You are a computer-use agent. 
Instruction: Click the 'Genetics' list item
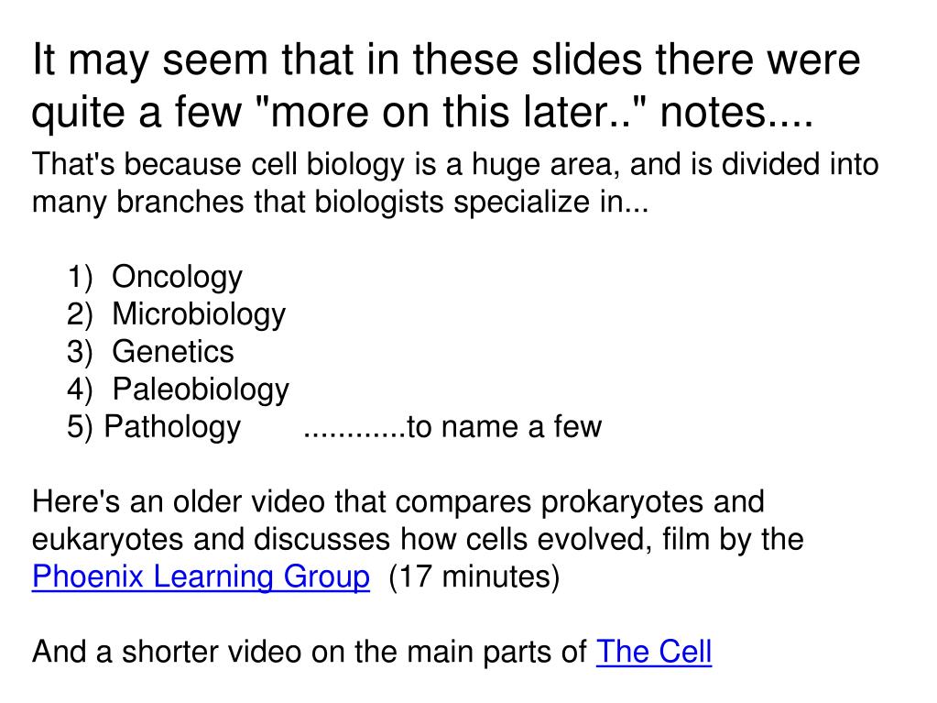tap(173, 352)
